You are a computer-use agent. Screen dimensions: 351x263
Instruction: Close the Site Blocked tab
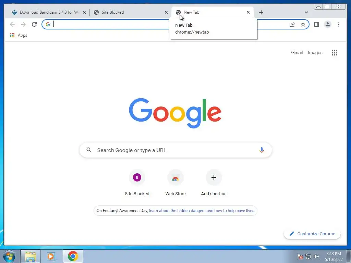[x=166, y=12]
